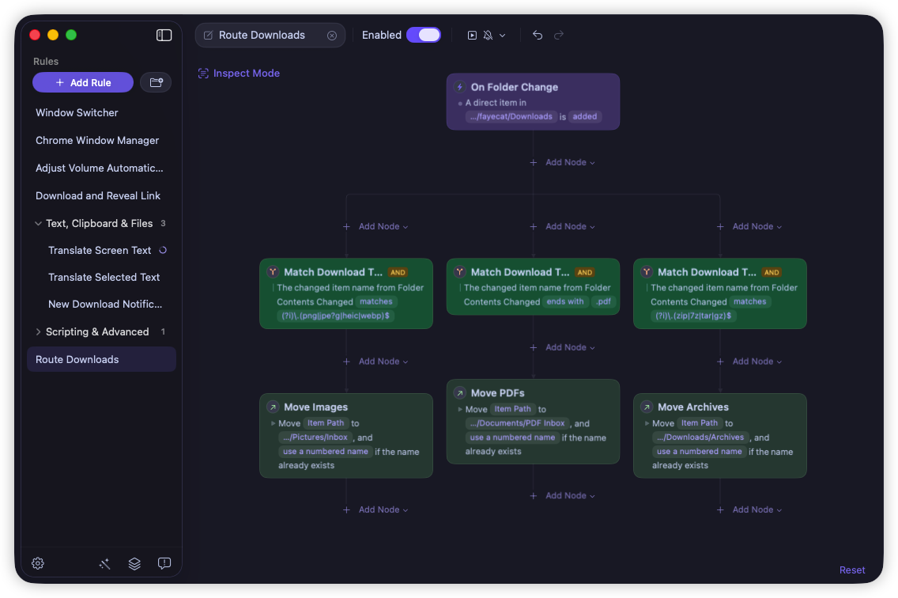The width and height of the screenshot is (898, 598).
Task: Click the layers stack icon
Action: (134, 564)
